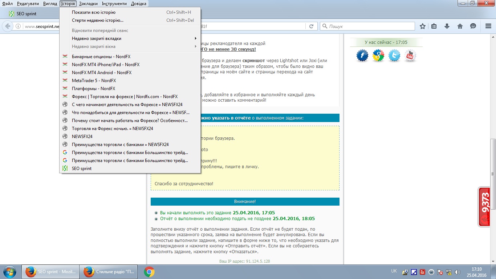This screenshot has height=279, width=496.
Task: Open history entry Платформы - NordFX
Action: 130,89
